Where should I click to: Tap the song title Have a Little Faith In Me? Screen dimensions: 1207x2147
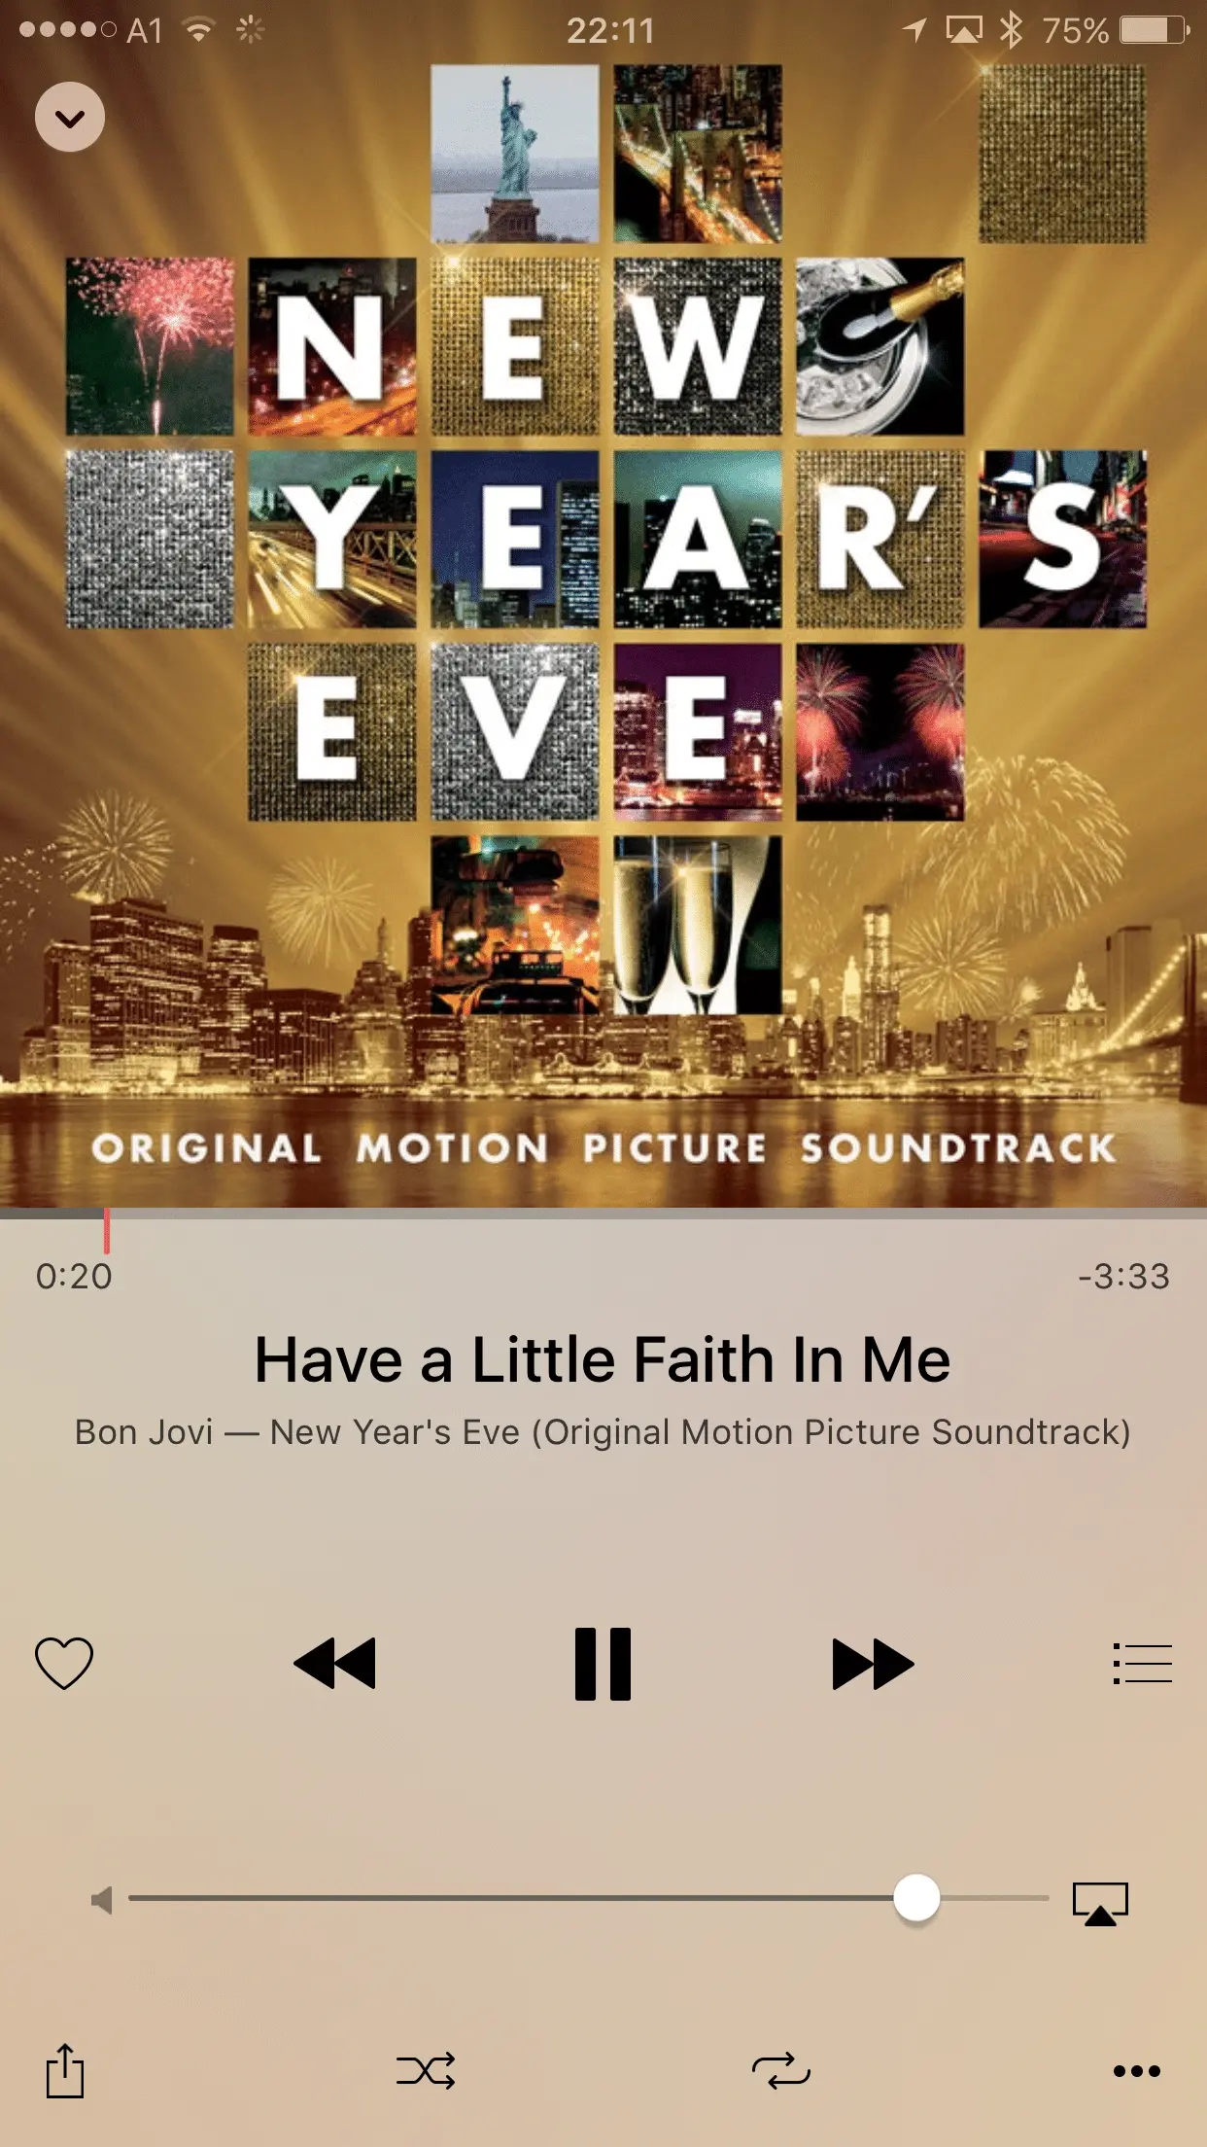point(603,1358)
